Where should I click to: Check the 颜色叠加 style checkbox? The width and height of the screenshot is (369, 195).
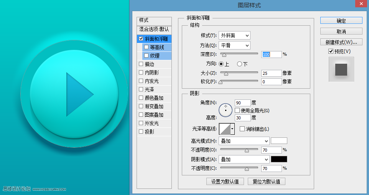pos(141,98)
